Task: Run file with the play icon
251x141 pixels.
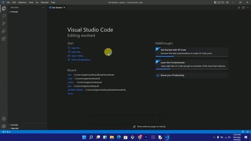Action: point(239,7)
